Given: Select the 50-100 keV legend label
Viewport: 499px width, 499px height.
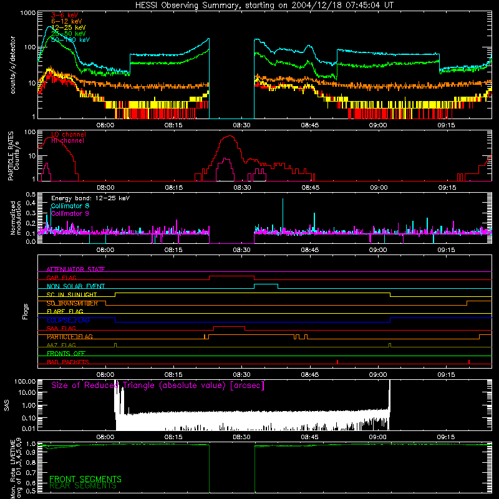Looking at the screenshot, I should (70, 40).
